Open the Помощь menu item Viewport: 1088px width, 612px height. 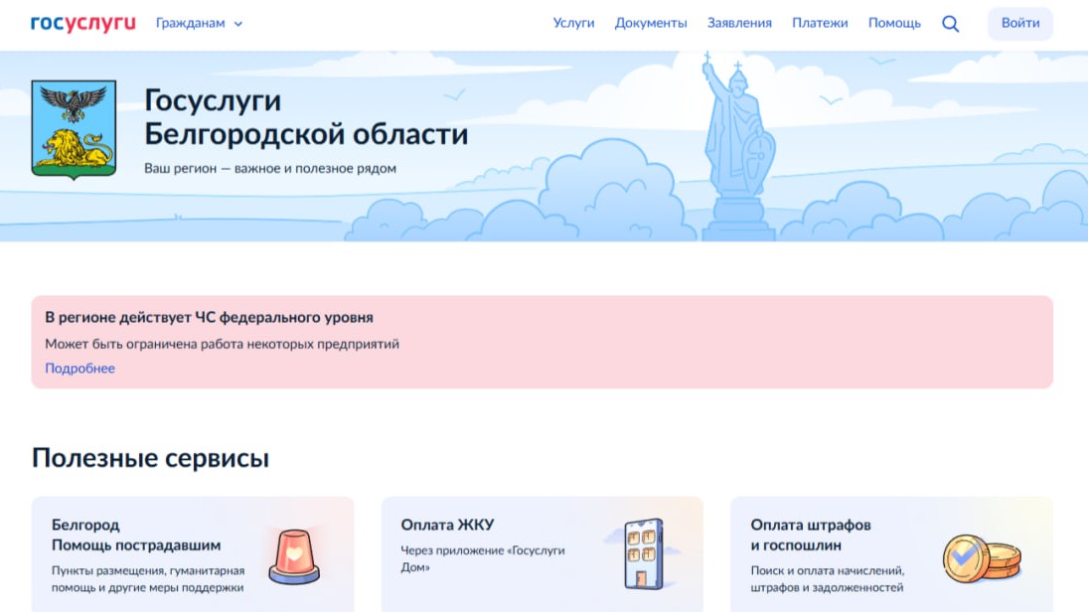pyautogui.click(x=894, y=23)
